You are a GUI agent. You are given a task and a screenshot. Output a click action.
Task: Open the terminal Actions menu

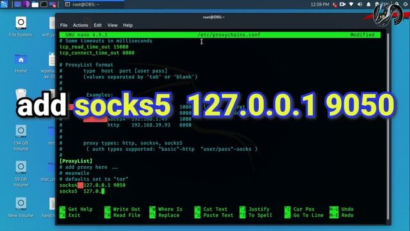coord(80,25)
